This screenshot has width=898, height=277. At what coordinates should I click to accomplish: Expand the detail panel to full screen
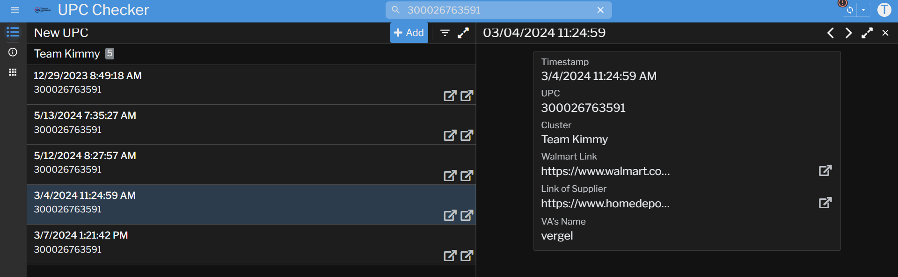(x=867, y=33)
